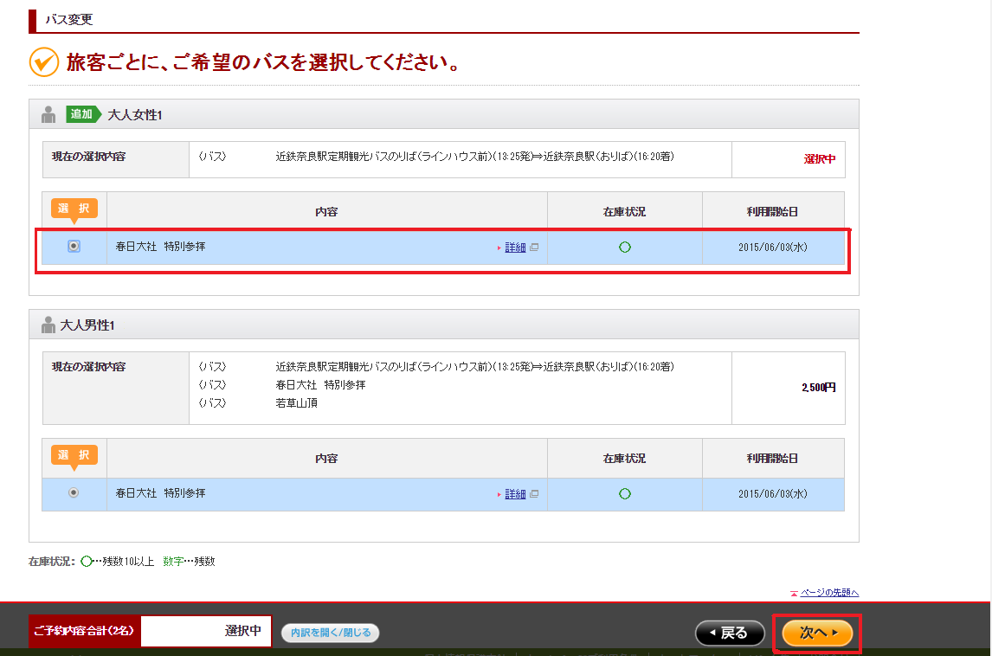Click orange 選択 badge in 大人女性1 table
Screen dimensions: 992x656
pos(74,210)
